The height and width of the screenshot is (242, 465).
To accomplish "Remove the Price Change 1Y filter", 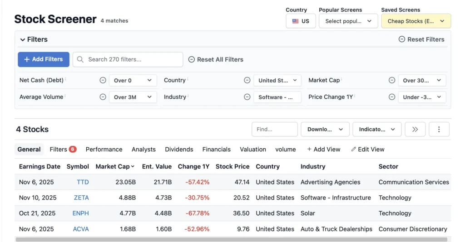I will [391, 97].
